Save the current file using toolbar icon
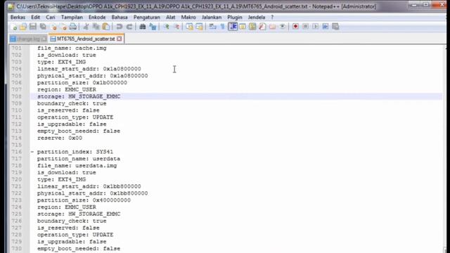This screenshot has height=253, width=450. (x=33, y=27)
